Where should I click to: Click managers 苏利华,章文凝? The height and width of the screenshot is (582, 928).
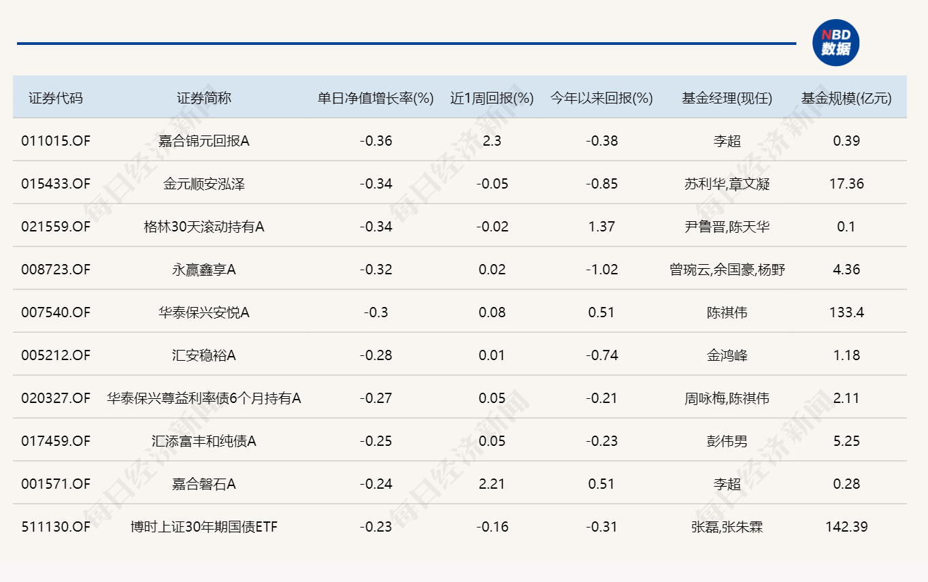(x=727, y=184)
